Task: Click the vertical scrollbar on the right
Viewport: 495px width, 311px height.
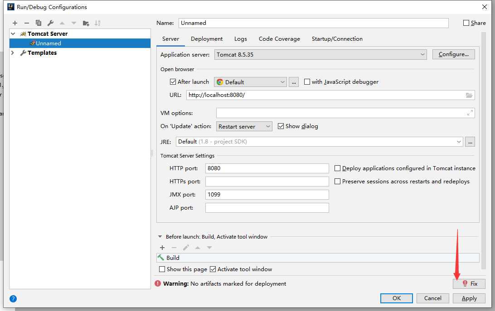Action: click(483, 151)
